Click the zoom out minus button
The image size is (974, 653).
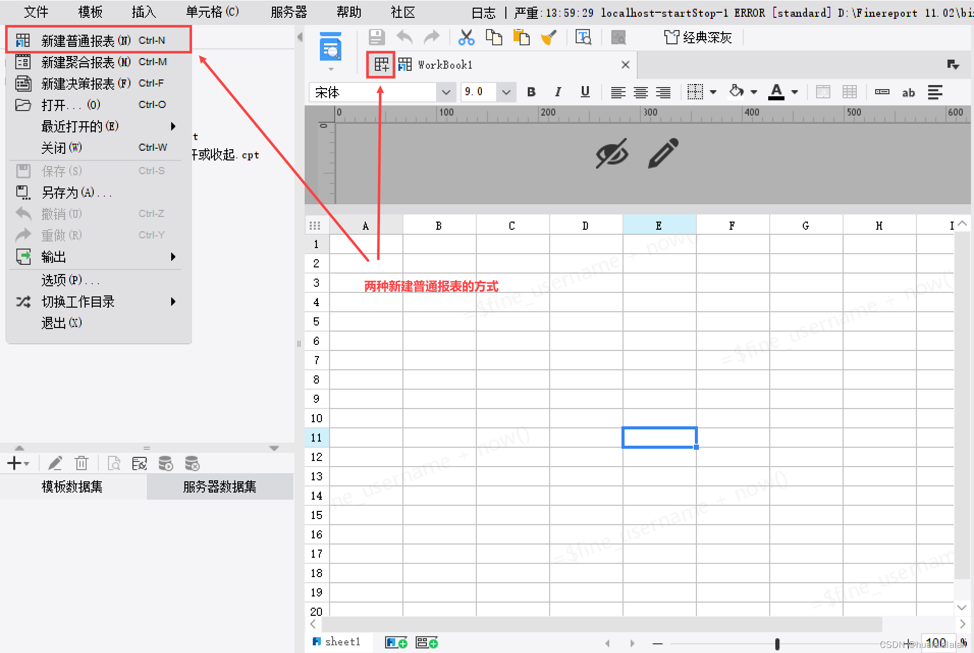tap(658, 644)
